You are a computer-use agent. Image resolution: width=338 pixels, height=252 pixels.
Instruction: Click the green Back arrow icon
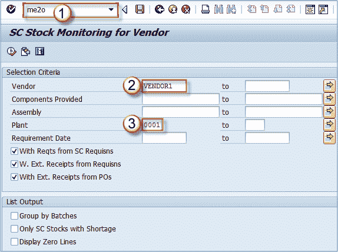pyautogui.click(x=160, y=9)
